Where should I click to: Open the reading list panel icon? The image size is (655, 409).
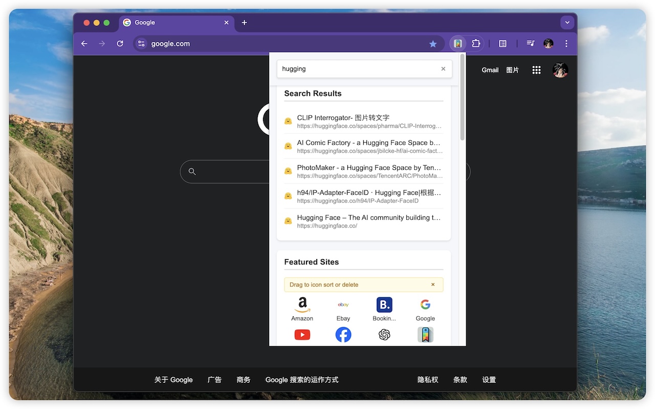click(x=502, y=43)
